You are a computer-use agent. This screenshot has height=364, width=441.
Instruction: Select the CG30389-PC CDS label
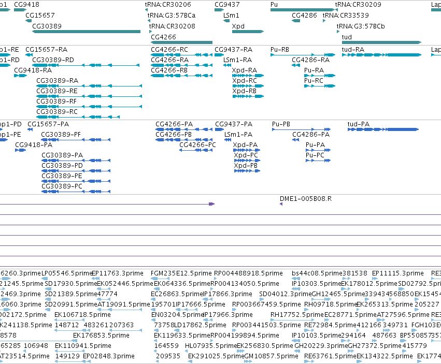(62, 186)
